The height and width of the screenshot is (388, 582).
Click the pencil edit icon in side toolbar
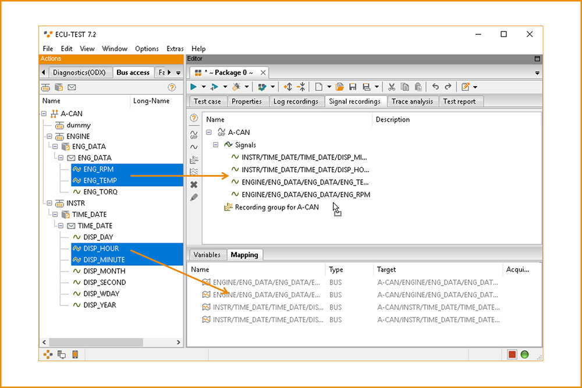pyautogui.click(x=194, y=197)
